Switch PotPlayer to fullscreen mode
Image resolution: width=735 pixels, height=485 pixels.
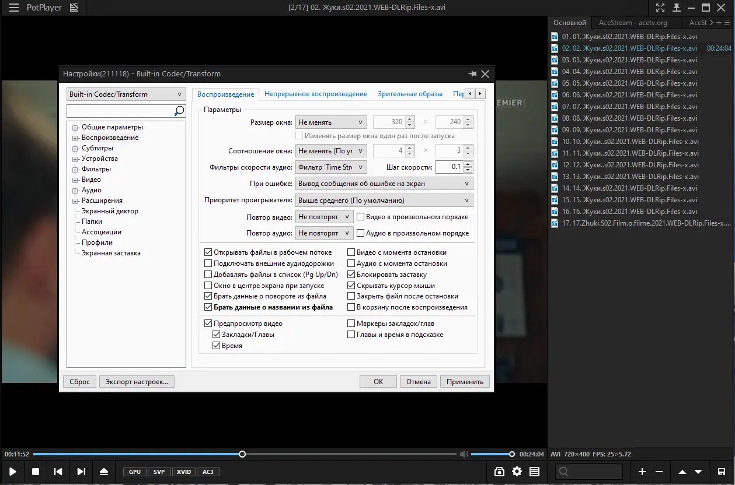click(x=660, y=8)
